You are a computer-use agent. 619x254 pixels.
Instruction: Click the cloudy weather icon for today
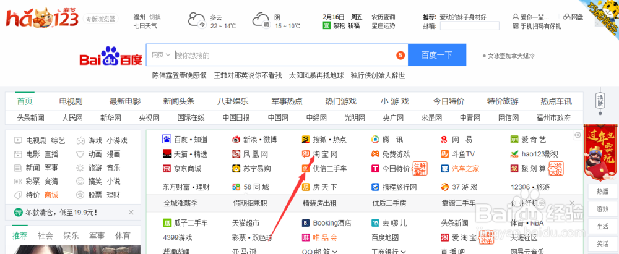197,20
